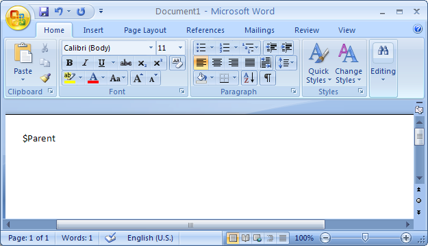The width and height of the screenshot is (428, 246).
Task: Insert a numbered list
Action: pyautogui.click(x=225, y=48)
